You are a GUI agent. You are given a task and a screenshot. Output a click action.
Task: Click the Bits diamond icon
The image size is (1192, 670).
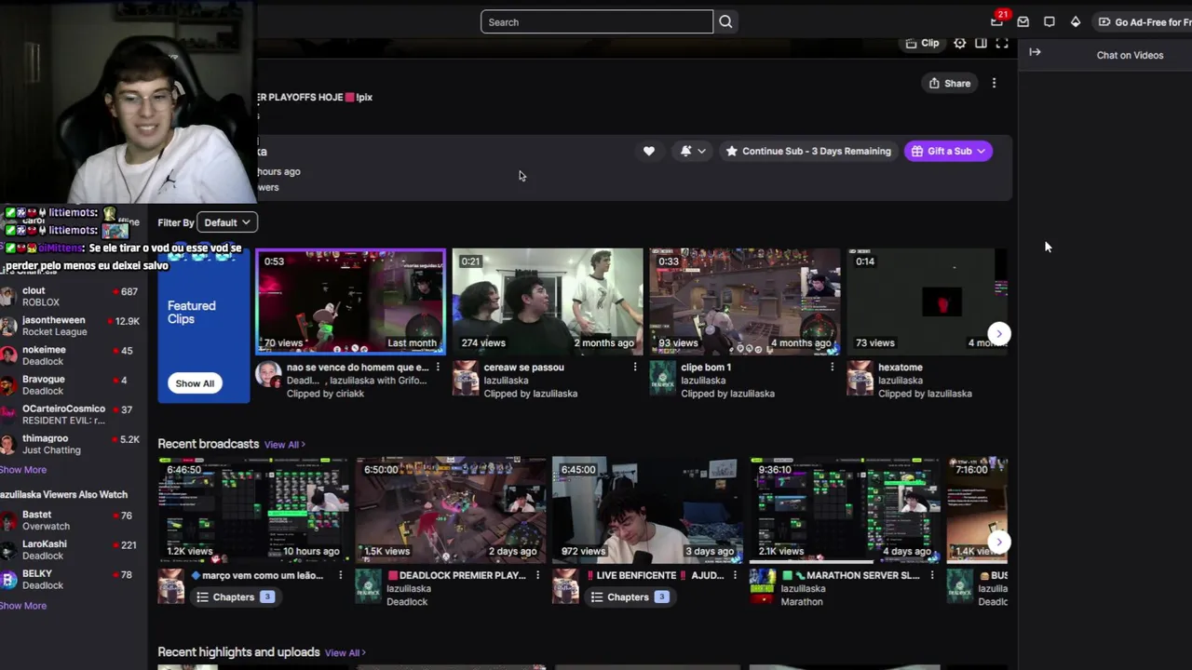(x=1076, y=22)
